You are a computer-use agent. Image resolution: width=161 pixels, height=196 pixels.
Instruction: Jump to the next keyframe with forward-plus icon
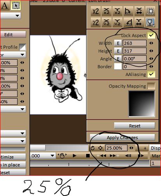click(x=114, y=155)
